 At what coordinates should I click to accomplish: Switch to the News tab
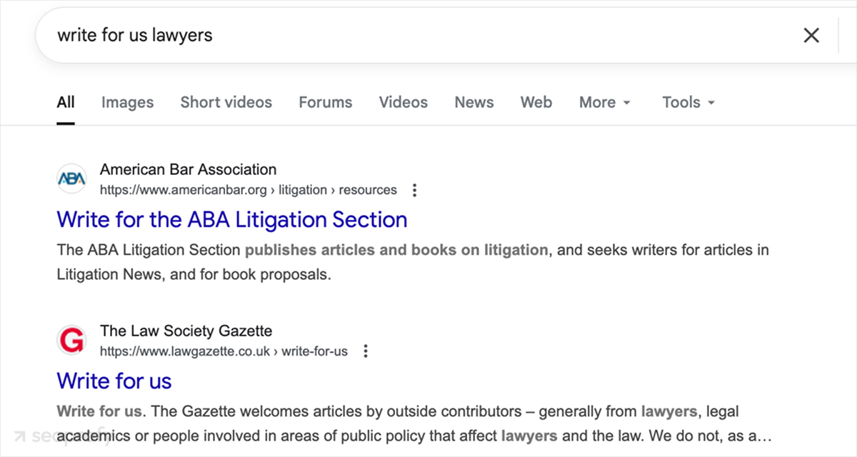473,102
